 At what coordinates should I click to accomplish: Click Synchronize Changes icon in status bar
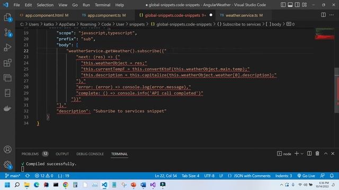[x=27, y=176]
